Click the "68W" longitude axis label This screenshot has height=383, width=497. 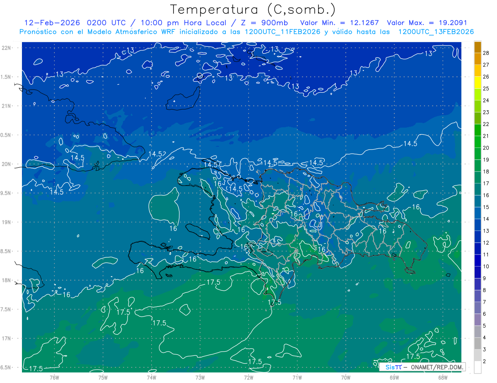(x=443, y=377)
